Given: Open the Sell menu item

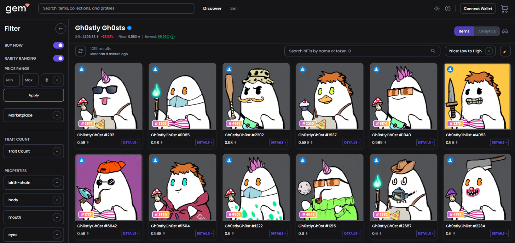Looking at the screenshot, I should pos(234,8).
